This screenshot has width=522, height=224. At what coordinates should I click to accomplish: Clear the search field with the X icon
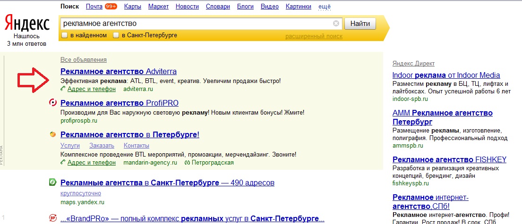point(336,24)
